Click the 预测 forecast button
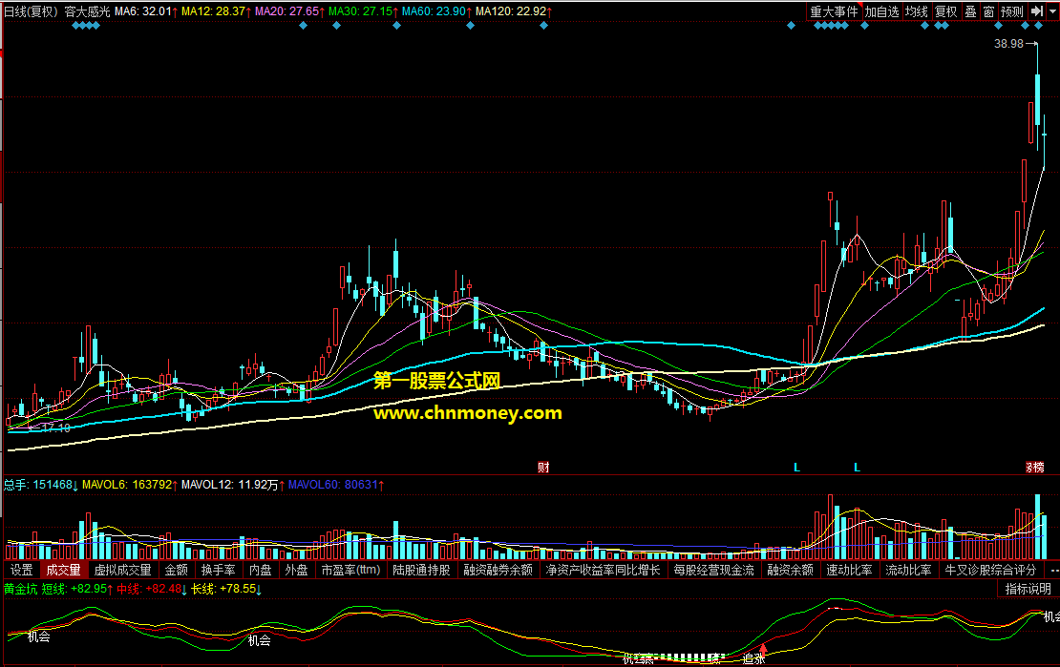This screenshot has height=667, width=1060. [x=1012, y=11]
